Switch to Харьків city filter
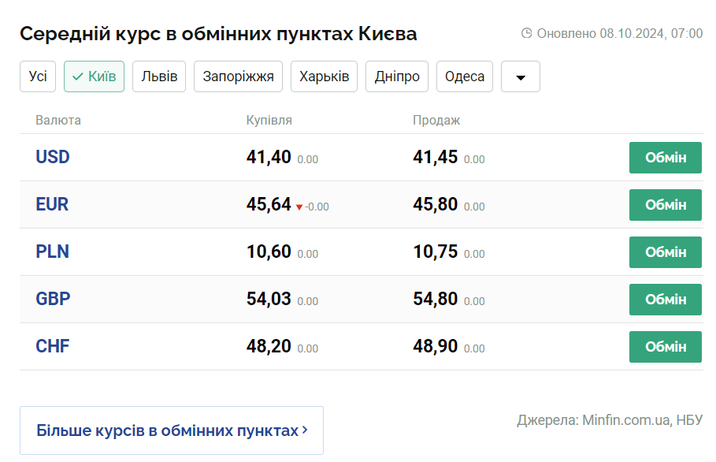The image size is (716, 462). pyautogui.click(x=325, y=76)
